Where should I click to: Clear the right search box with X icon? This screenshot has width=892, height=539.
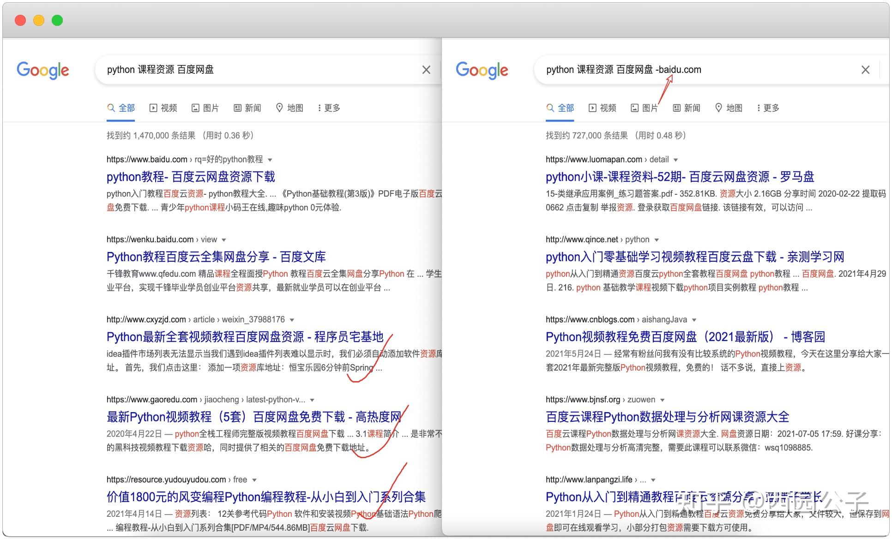(865, 70)
